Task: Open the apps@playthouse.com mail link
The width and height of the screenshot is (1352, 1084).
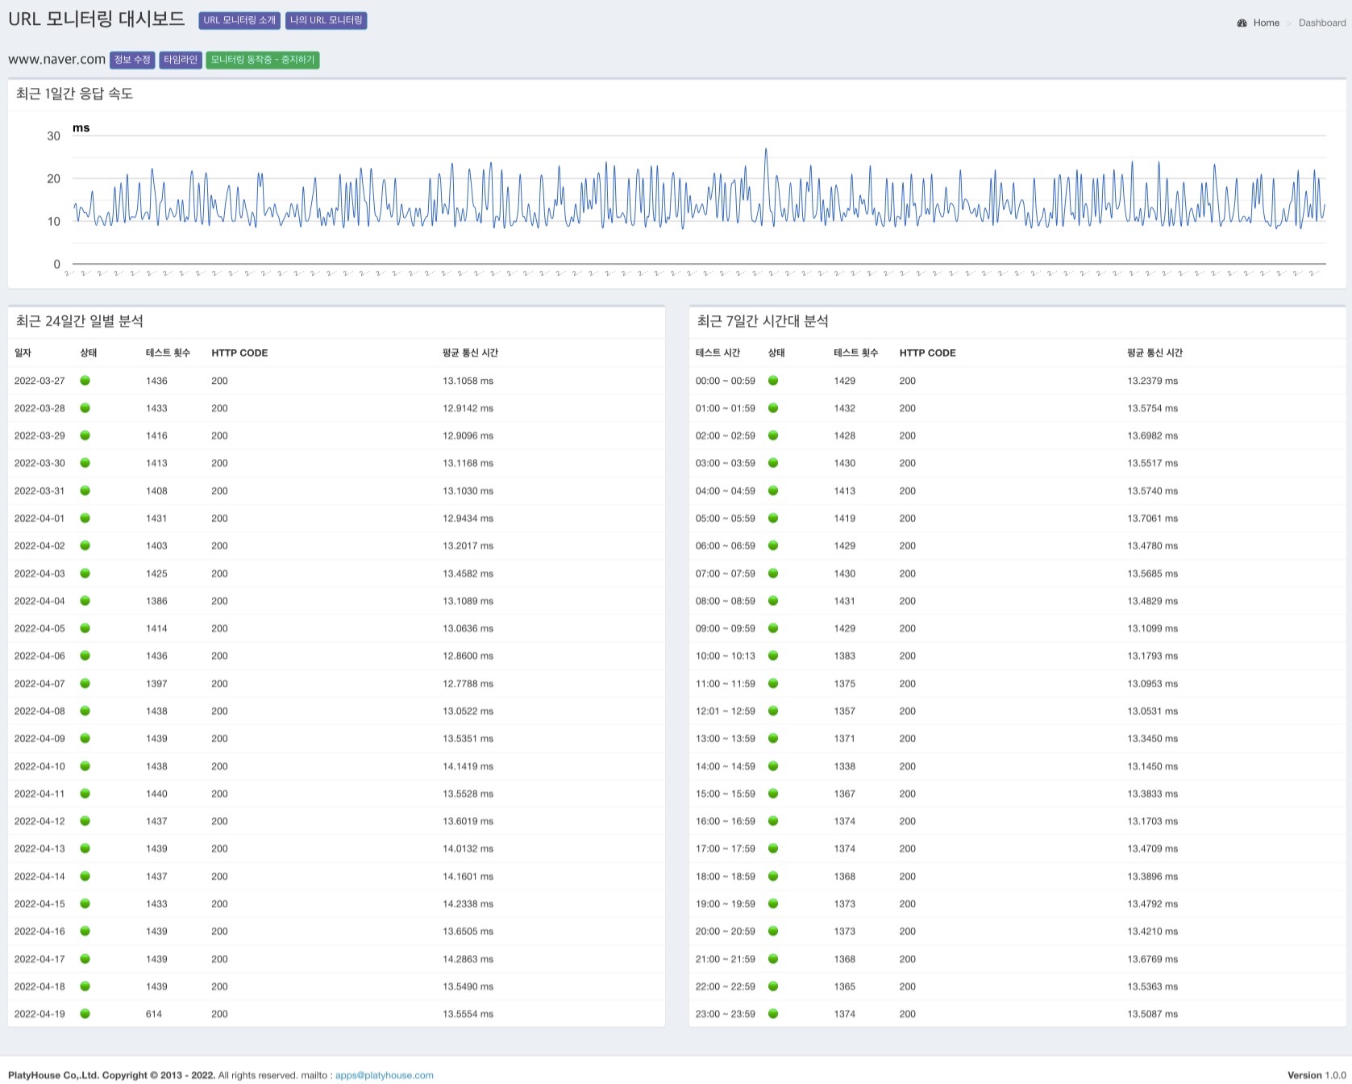Action: click(384, 1075)
